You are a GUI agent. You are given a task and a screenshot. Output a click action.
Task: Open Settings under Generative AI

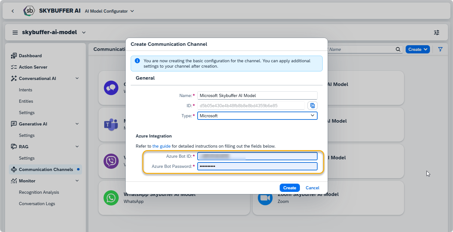click(x=27, y=135)
